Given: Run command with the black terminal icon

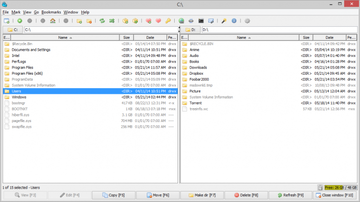Looking at the screenshot, I should [x=201, y=21].
